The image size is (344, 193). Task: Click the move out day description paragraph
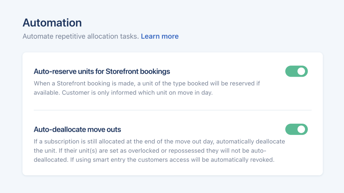click(x=159, y=150)
